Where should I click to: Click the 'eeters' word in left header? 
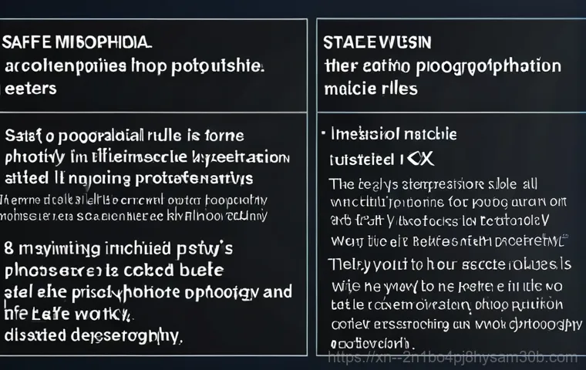tap(31, 89)
